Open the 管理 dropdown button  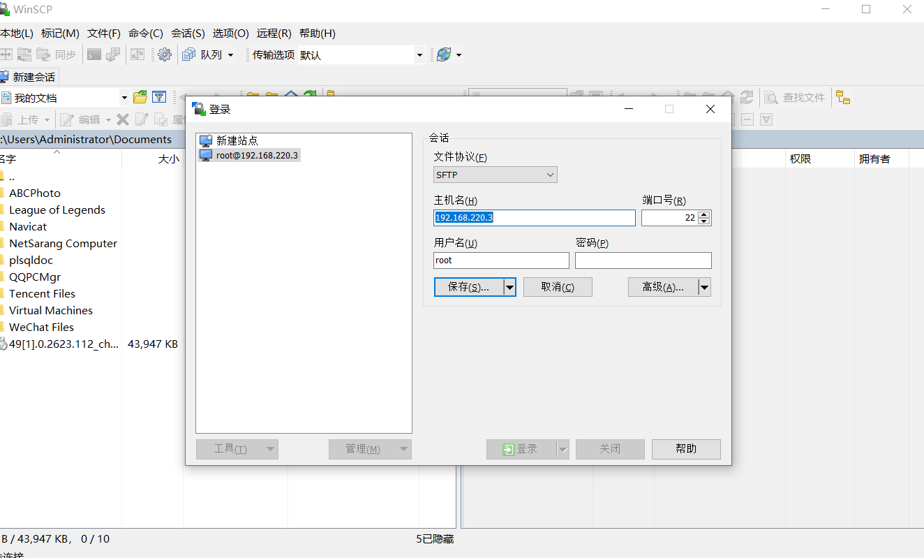(370, 449)
